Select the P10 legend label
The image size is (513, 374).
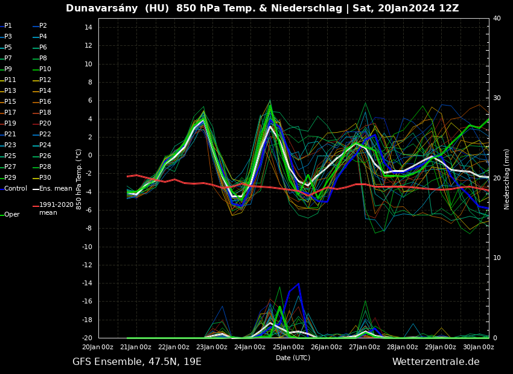tap(45, 69)
